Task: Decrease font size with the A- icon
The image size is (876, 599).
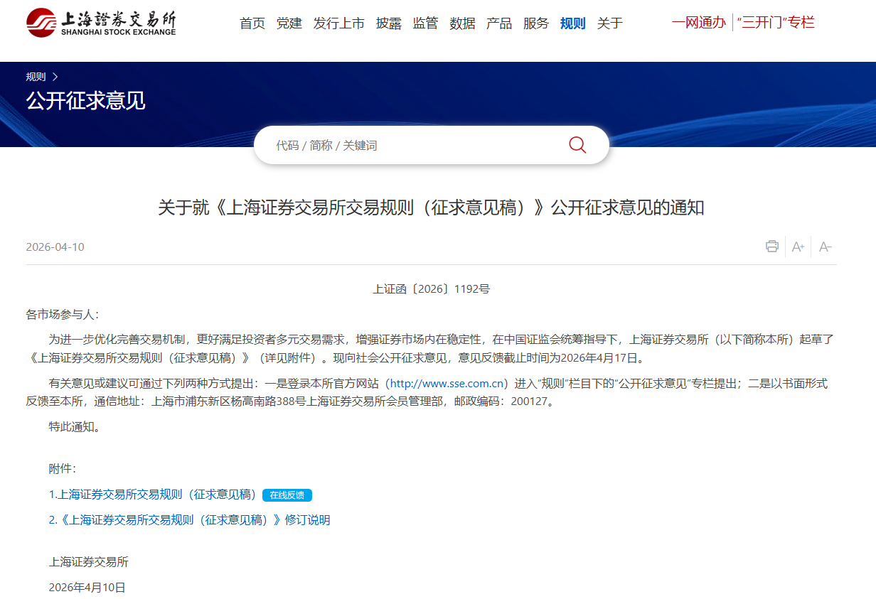Action: [825, 246]
